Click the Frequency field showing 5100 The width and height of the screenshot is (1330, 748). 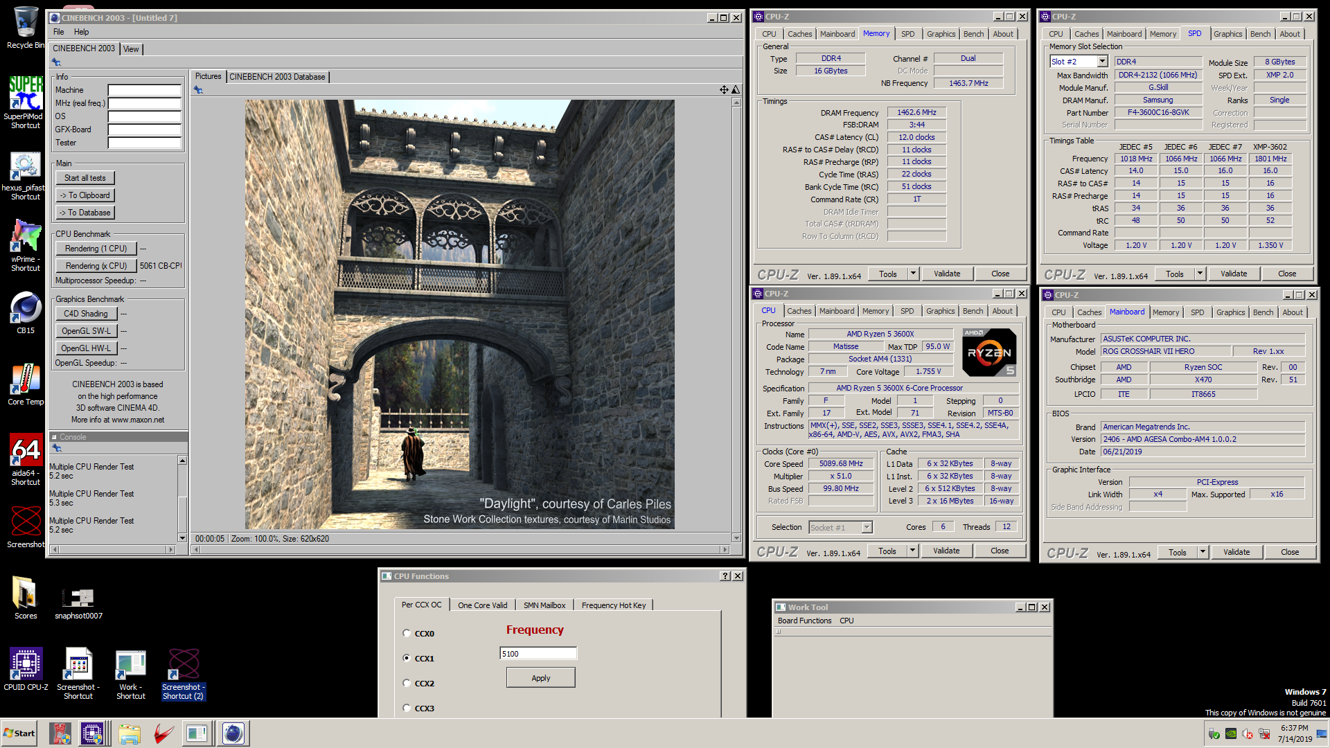(538, 653)
